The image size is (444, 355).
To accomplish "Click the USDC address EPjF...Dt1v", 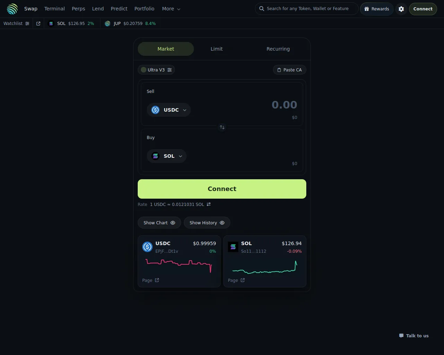I will (x=167, y=251).
